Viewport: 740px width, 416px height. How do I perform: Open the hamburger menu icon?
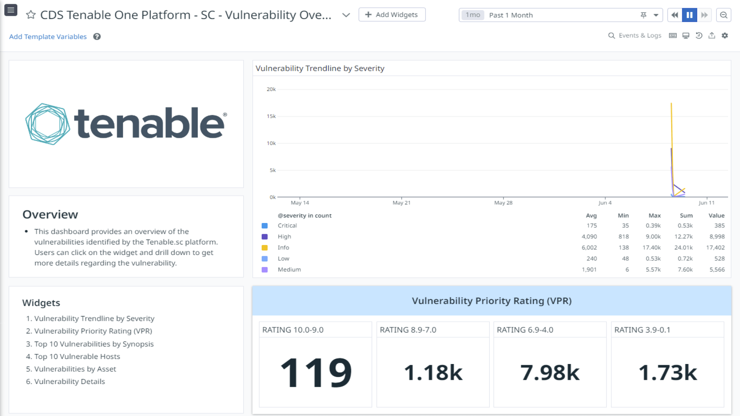pyautogui.click(x=11, y=10)
